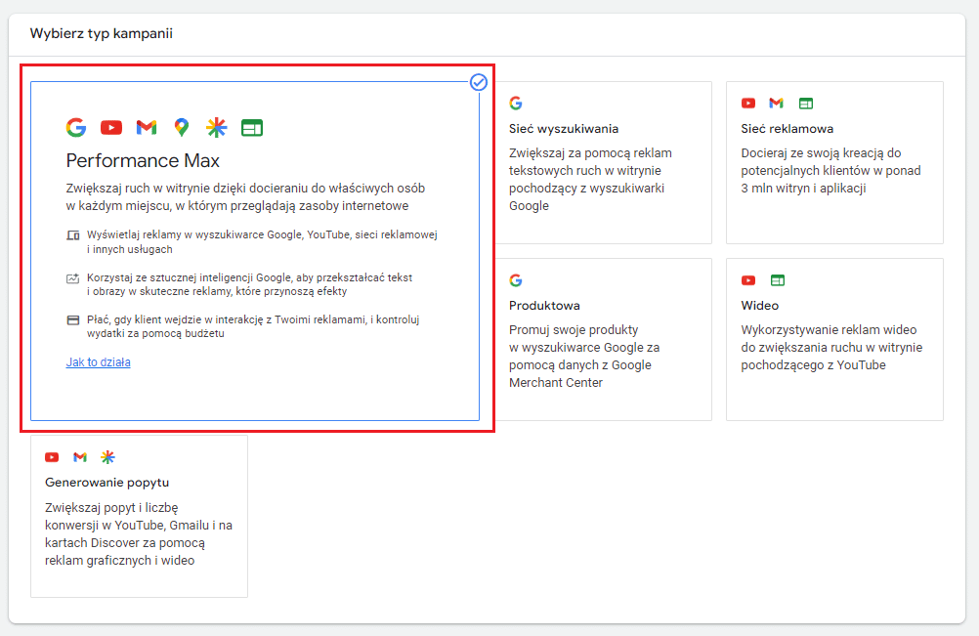Click the Gmail icon in Sieć reklamowa card
Image resolution: width=979 pixels, height=636 pixels.
coord(777,104)
